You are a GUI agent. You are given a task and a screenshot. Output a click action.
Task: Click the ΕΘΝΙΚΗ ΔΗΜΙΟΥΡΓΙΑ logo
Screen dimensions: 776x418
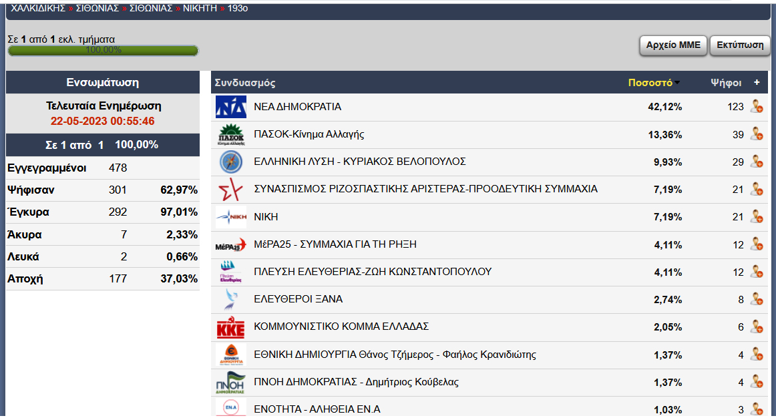(x=230, y=355)
